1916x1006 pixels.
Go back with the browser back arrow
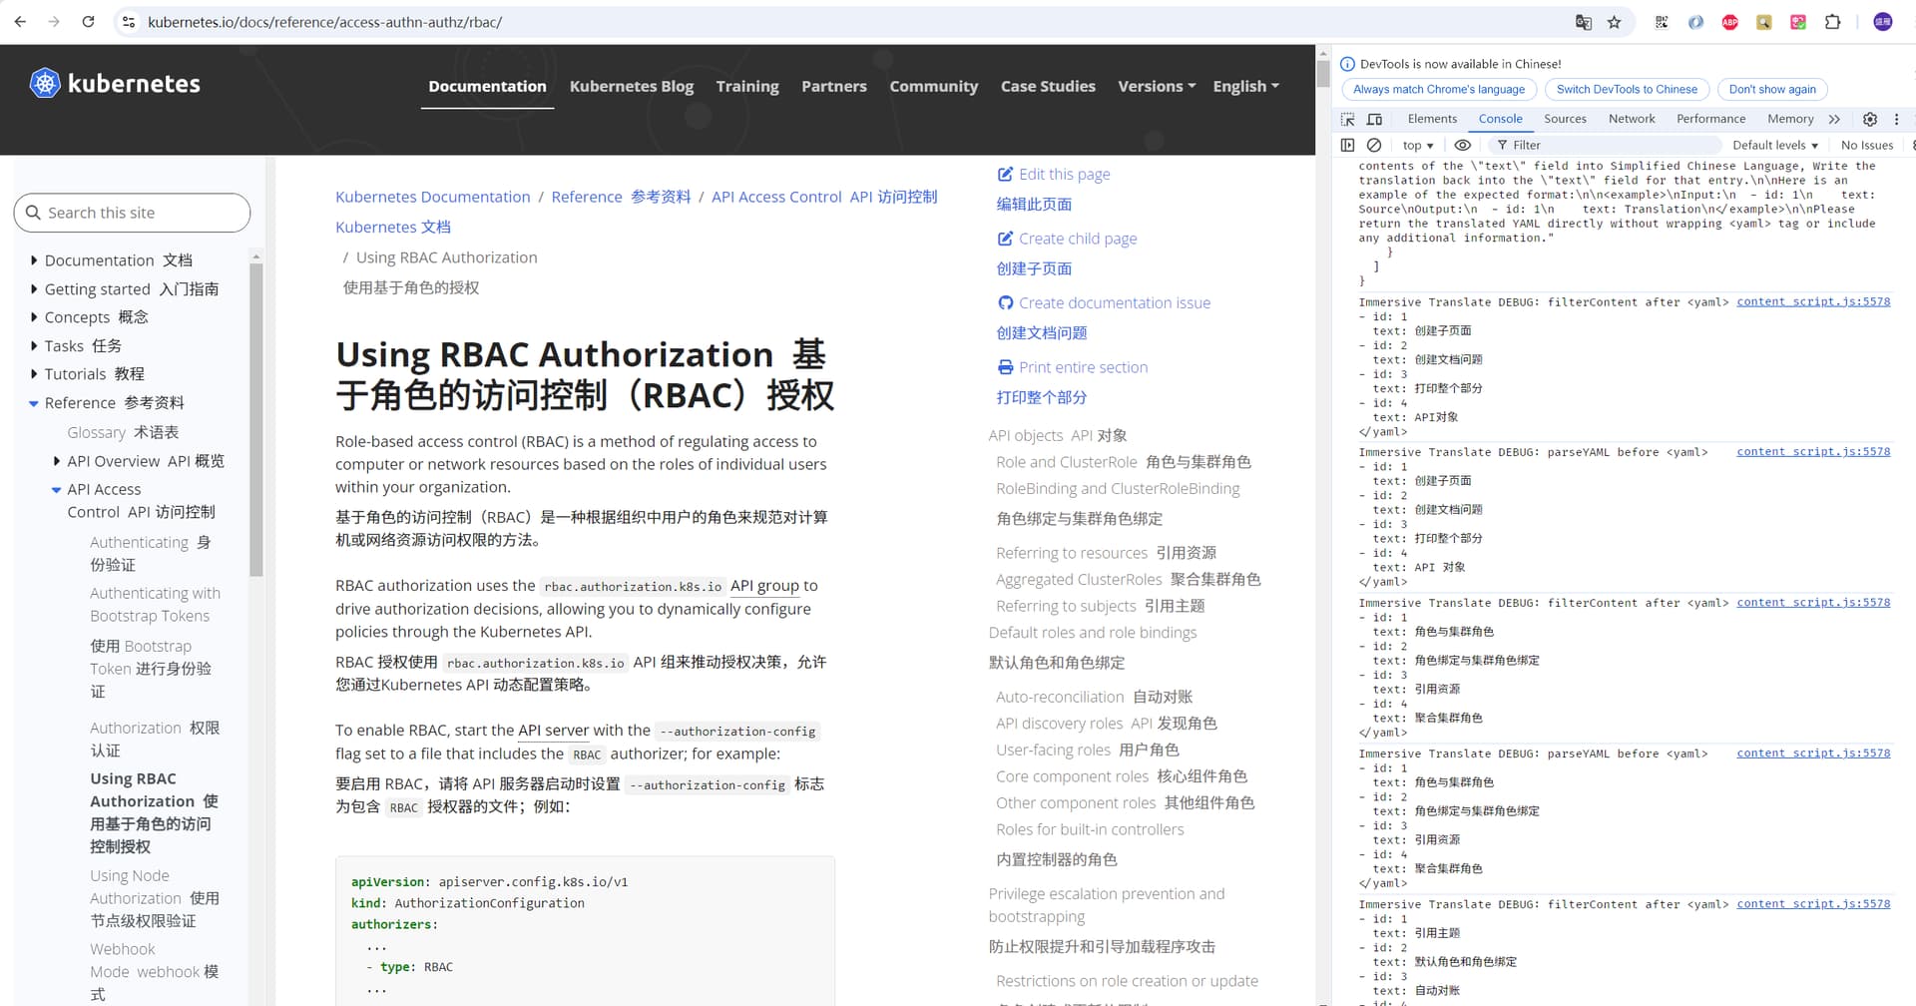(20, 22)
